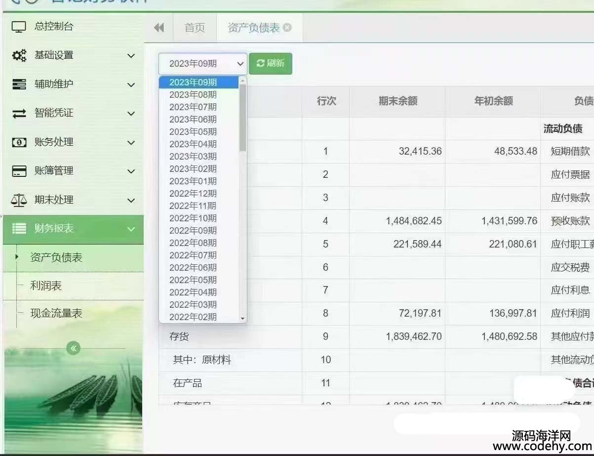
Task: Select 2022年05期 option
Action: click(x=199, y=280)
